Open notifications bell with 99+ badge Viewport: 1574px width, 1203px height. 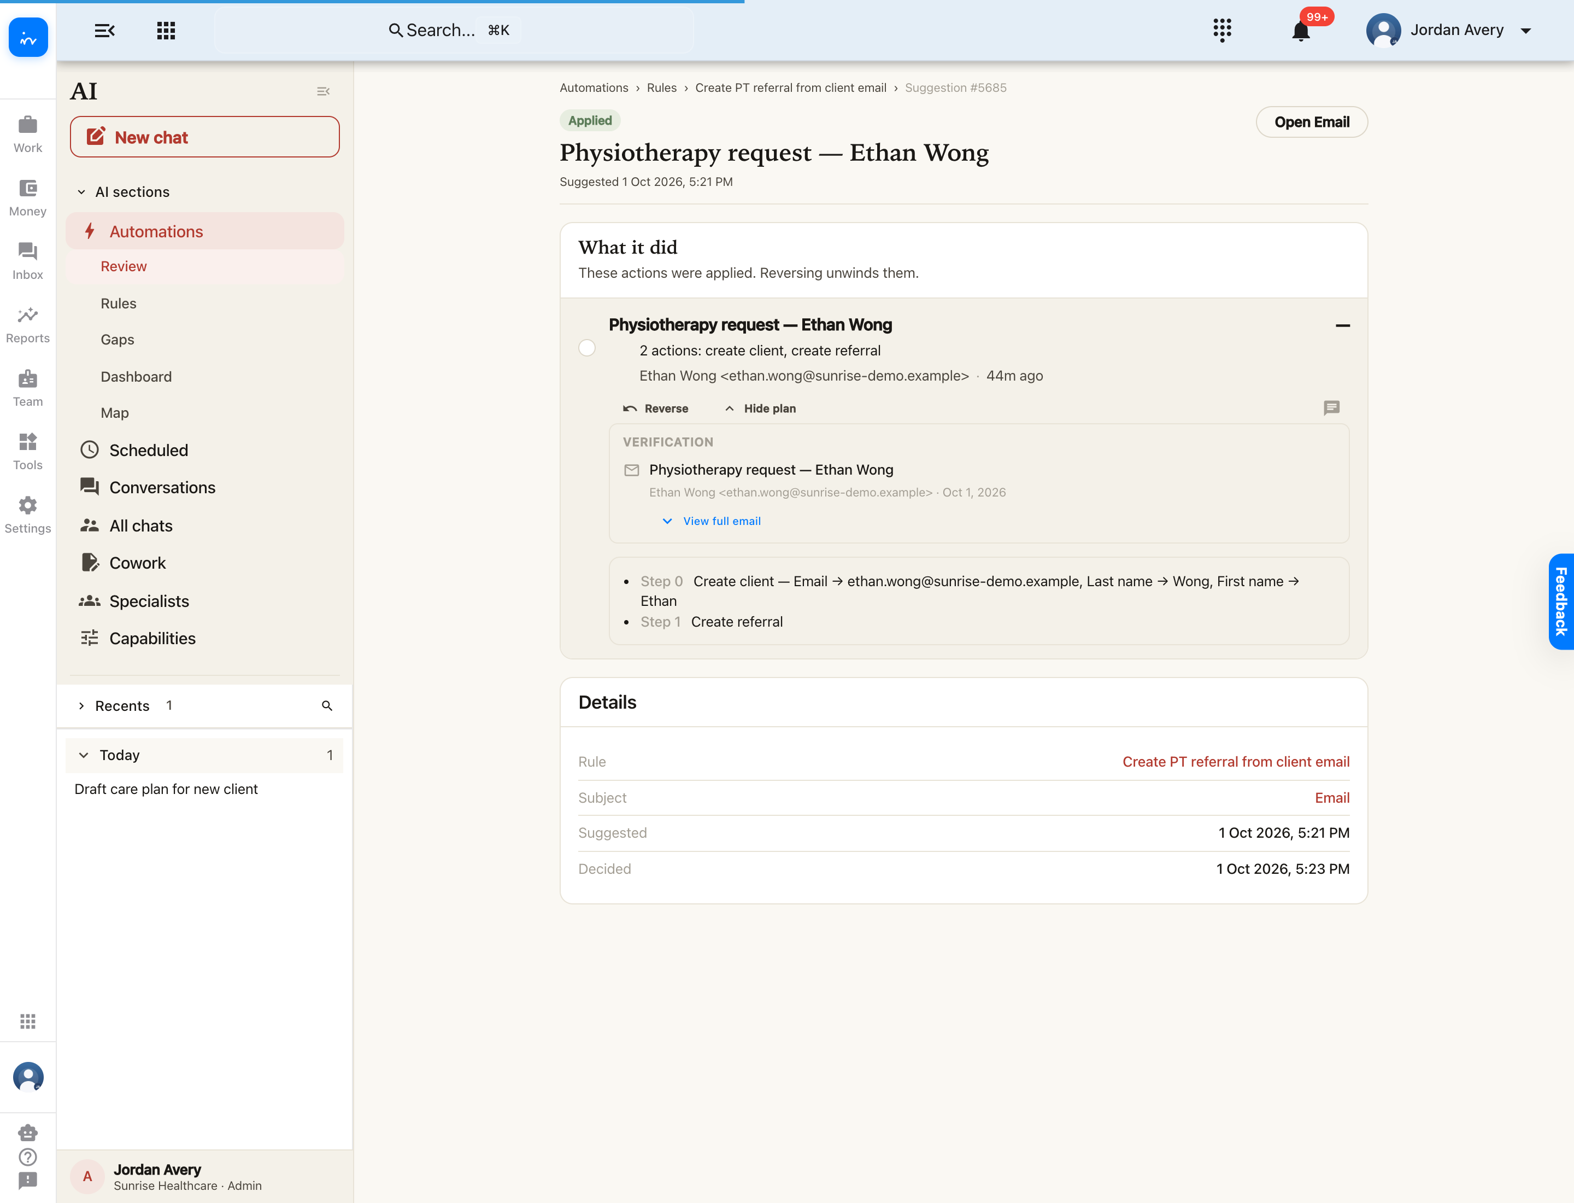[x=1301, y=32]
